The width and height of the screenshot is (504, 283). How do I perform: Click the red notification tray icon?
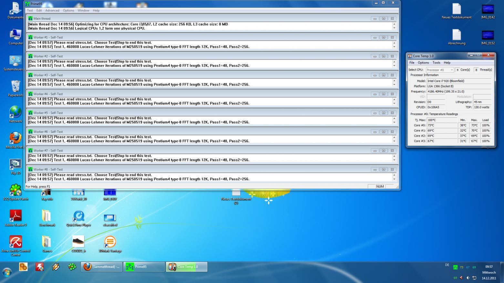(x=461, y=278)
